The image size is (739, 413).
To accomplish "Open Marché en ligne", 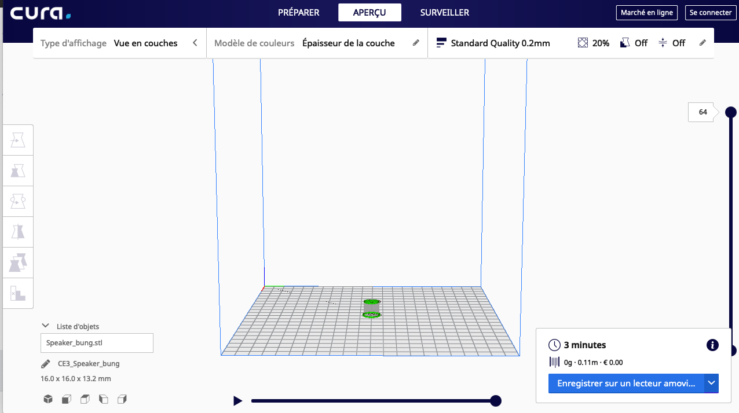I will point(646,13).
